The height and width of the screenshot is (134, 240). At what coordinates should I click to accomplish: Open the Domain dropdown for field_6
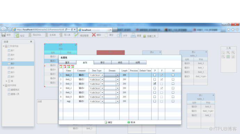(x=118, y=97)
